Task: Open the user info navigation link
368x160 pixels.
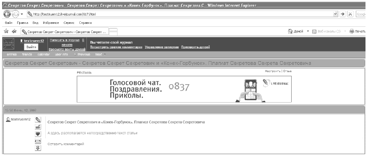Action: 62,54
